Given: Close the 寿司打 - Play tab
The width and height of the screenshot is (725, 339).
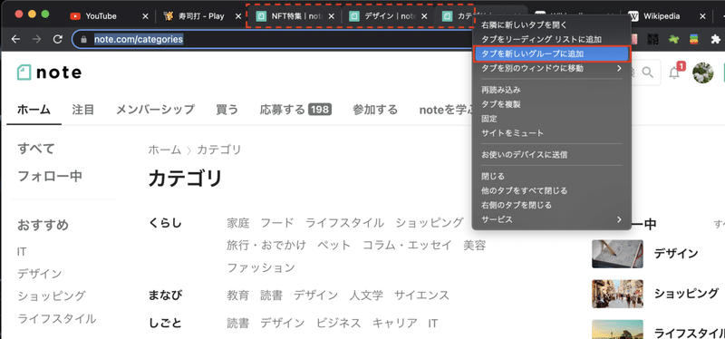Looking at the screenshot, I should tap(238, 16).
